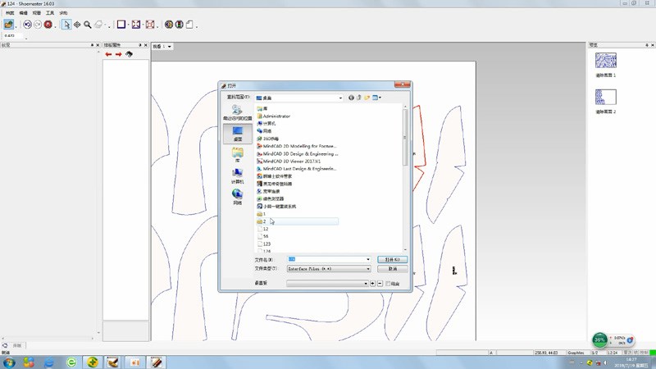Expand the file name combo box arrow
656x369 pixels.
pyautogui.click(x=368, y=259)
